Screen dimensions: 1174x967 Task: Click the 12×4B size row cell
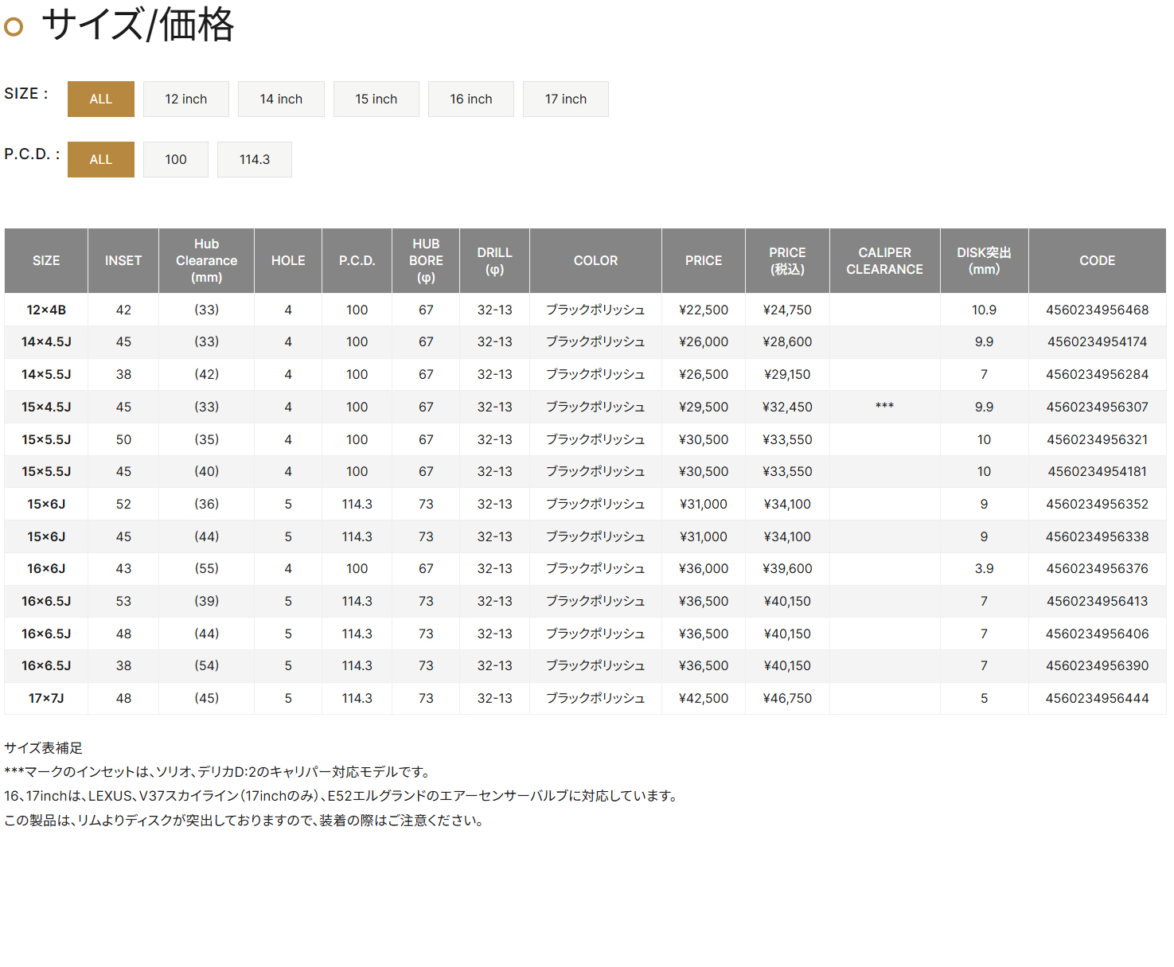[46, 310]
